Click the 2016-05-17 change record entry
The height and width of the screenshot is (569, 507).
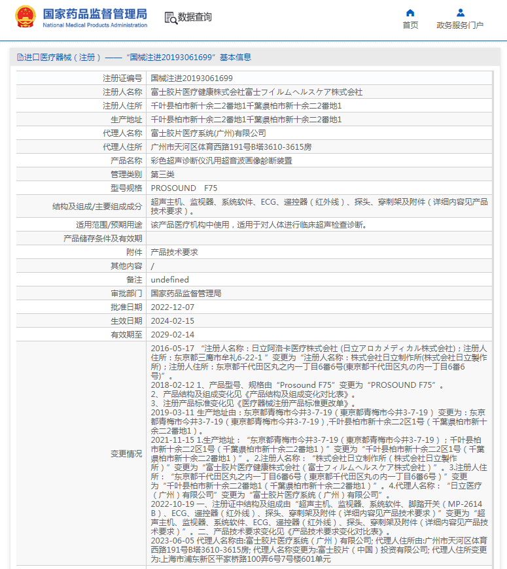click(319, 362)
